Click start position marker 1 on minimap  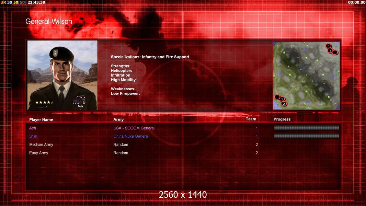click(282, 99)
